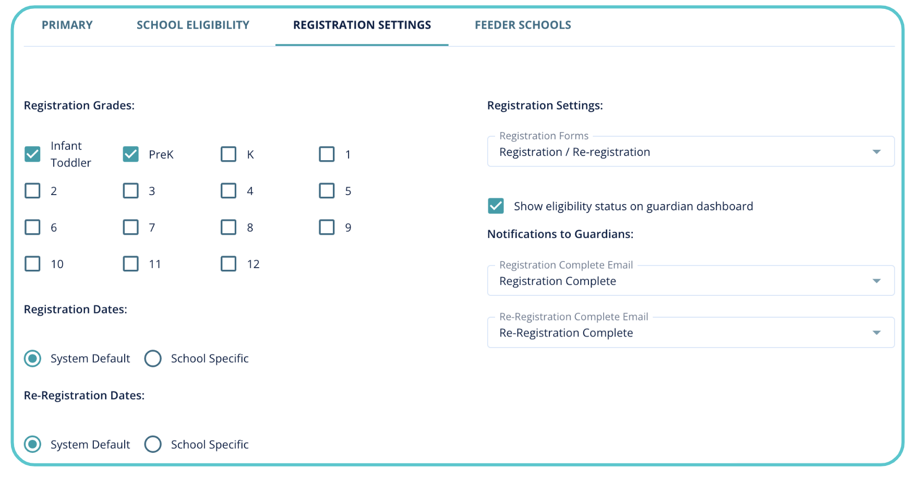Enable the grade 12 checkbox
The width and height of the screenshot is (914, 479).
tap(228, 264)
